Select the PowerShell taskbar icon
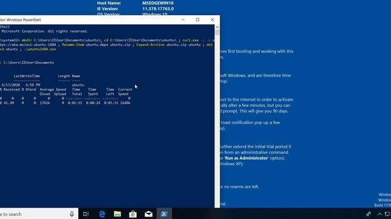Screen dimensions: 391x219 pyautogui.click(x=164, y=214)
